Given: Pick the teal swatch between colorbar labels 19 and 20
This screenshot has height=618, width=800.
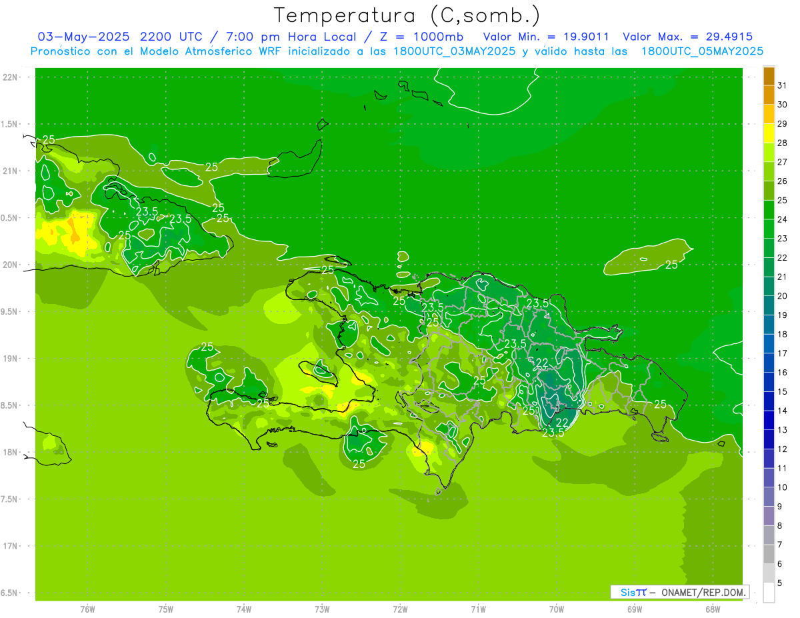Looking at the screenshot, I should 769,305.
